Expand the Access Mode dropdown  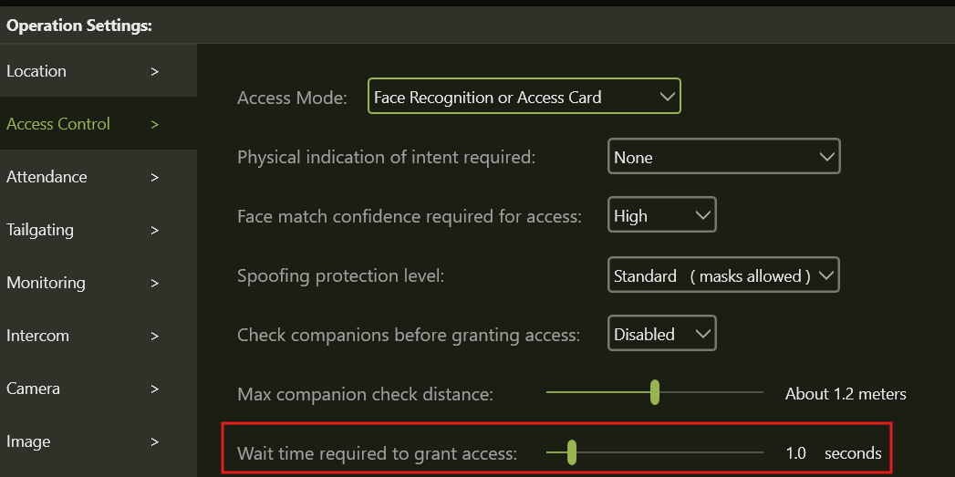524,97
